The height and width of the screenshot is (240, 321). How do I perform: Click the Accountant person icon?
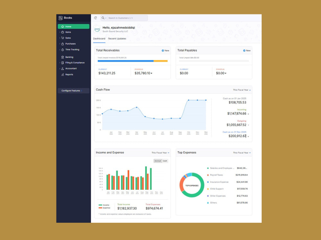63,68
